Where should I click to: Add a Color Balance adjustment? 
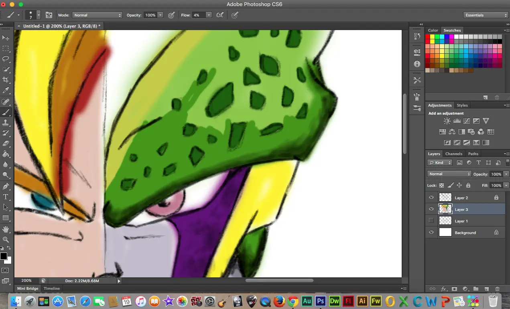pos(452,131)
